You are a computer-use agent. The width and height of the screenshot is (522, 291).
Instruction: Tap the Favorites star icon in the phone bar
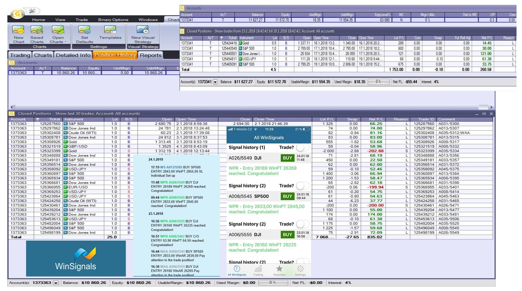pos(279,269)
